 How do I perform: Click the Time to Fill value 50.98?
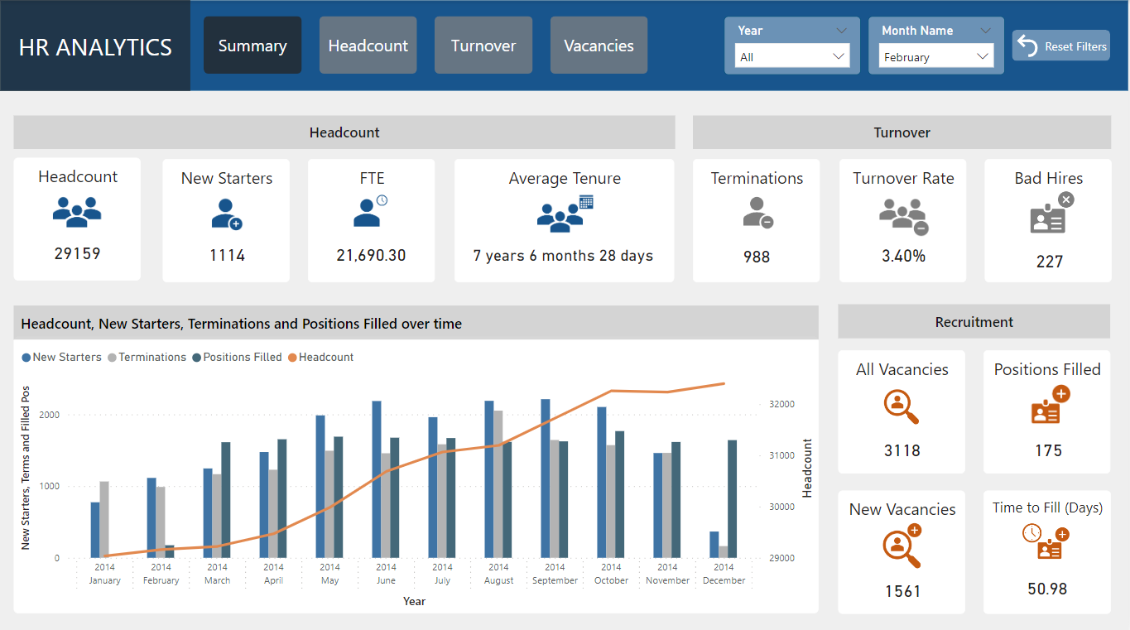[x=1047, y=589]
